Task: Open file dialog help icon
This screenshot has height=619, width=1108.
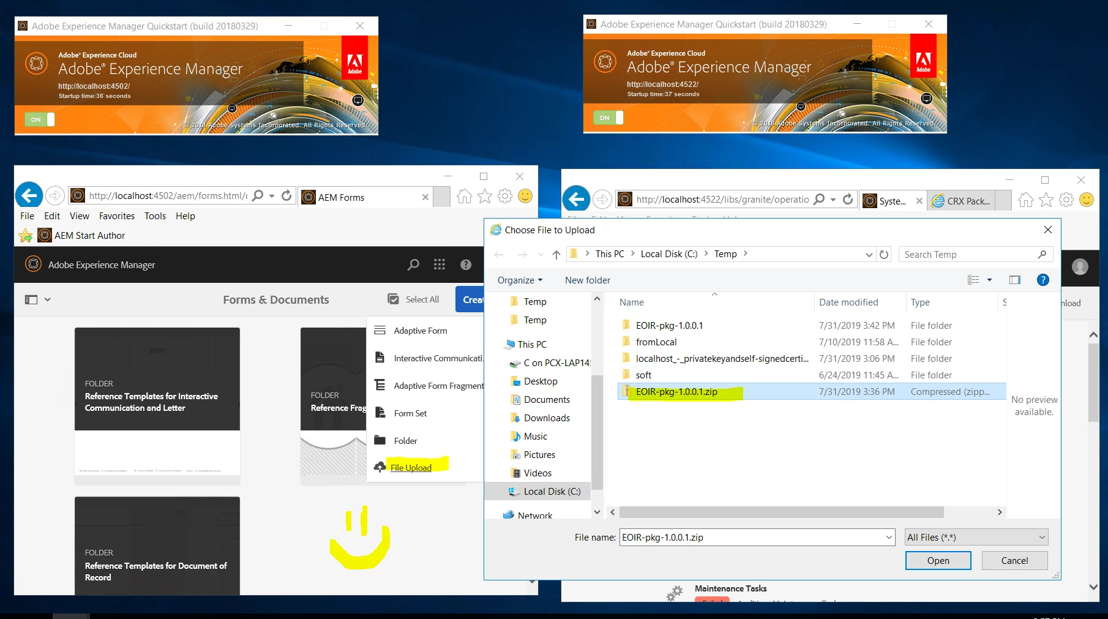Action: (1043, 280)
